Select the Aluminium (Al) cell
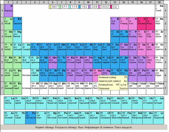 pyautogui.click(x=115, y=36)
